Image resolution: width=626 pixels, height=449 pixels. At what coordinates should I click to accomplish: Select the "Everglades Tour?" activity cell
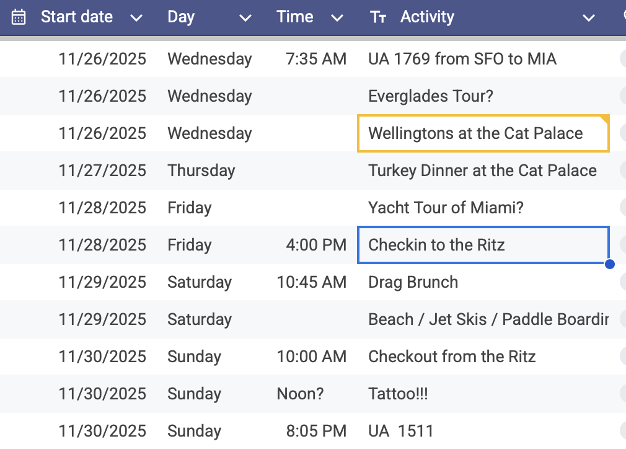click(x=431, y=97)
